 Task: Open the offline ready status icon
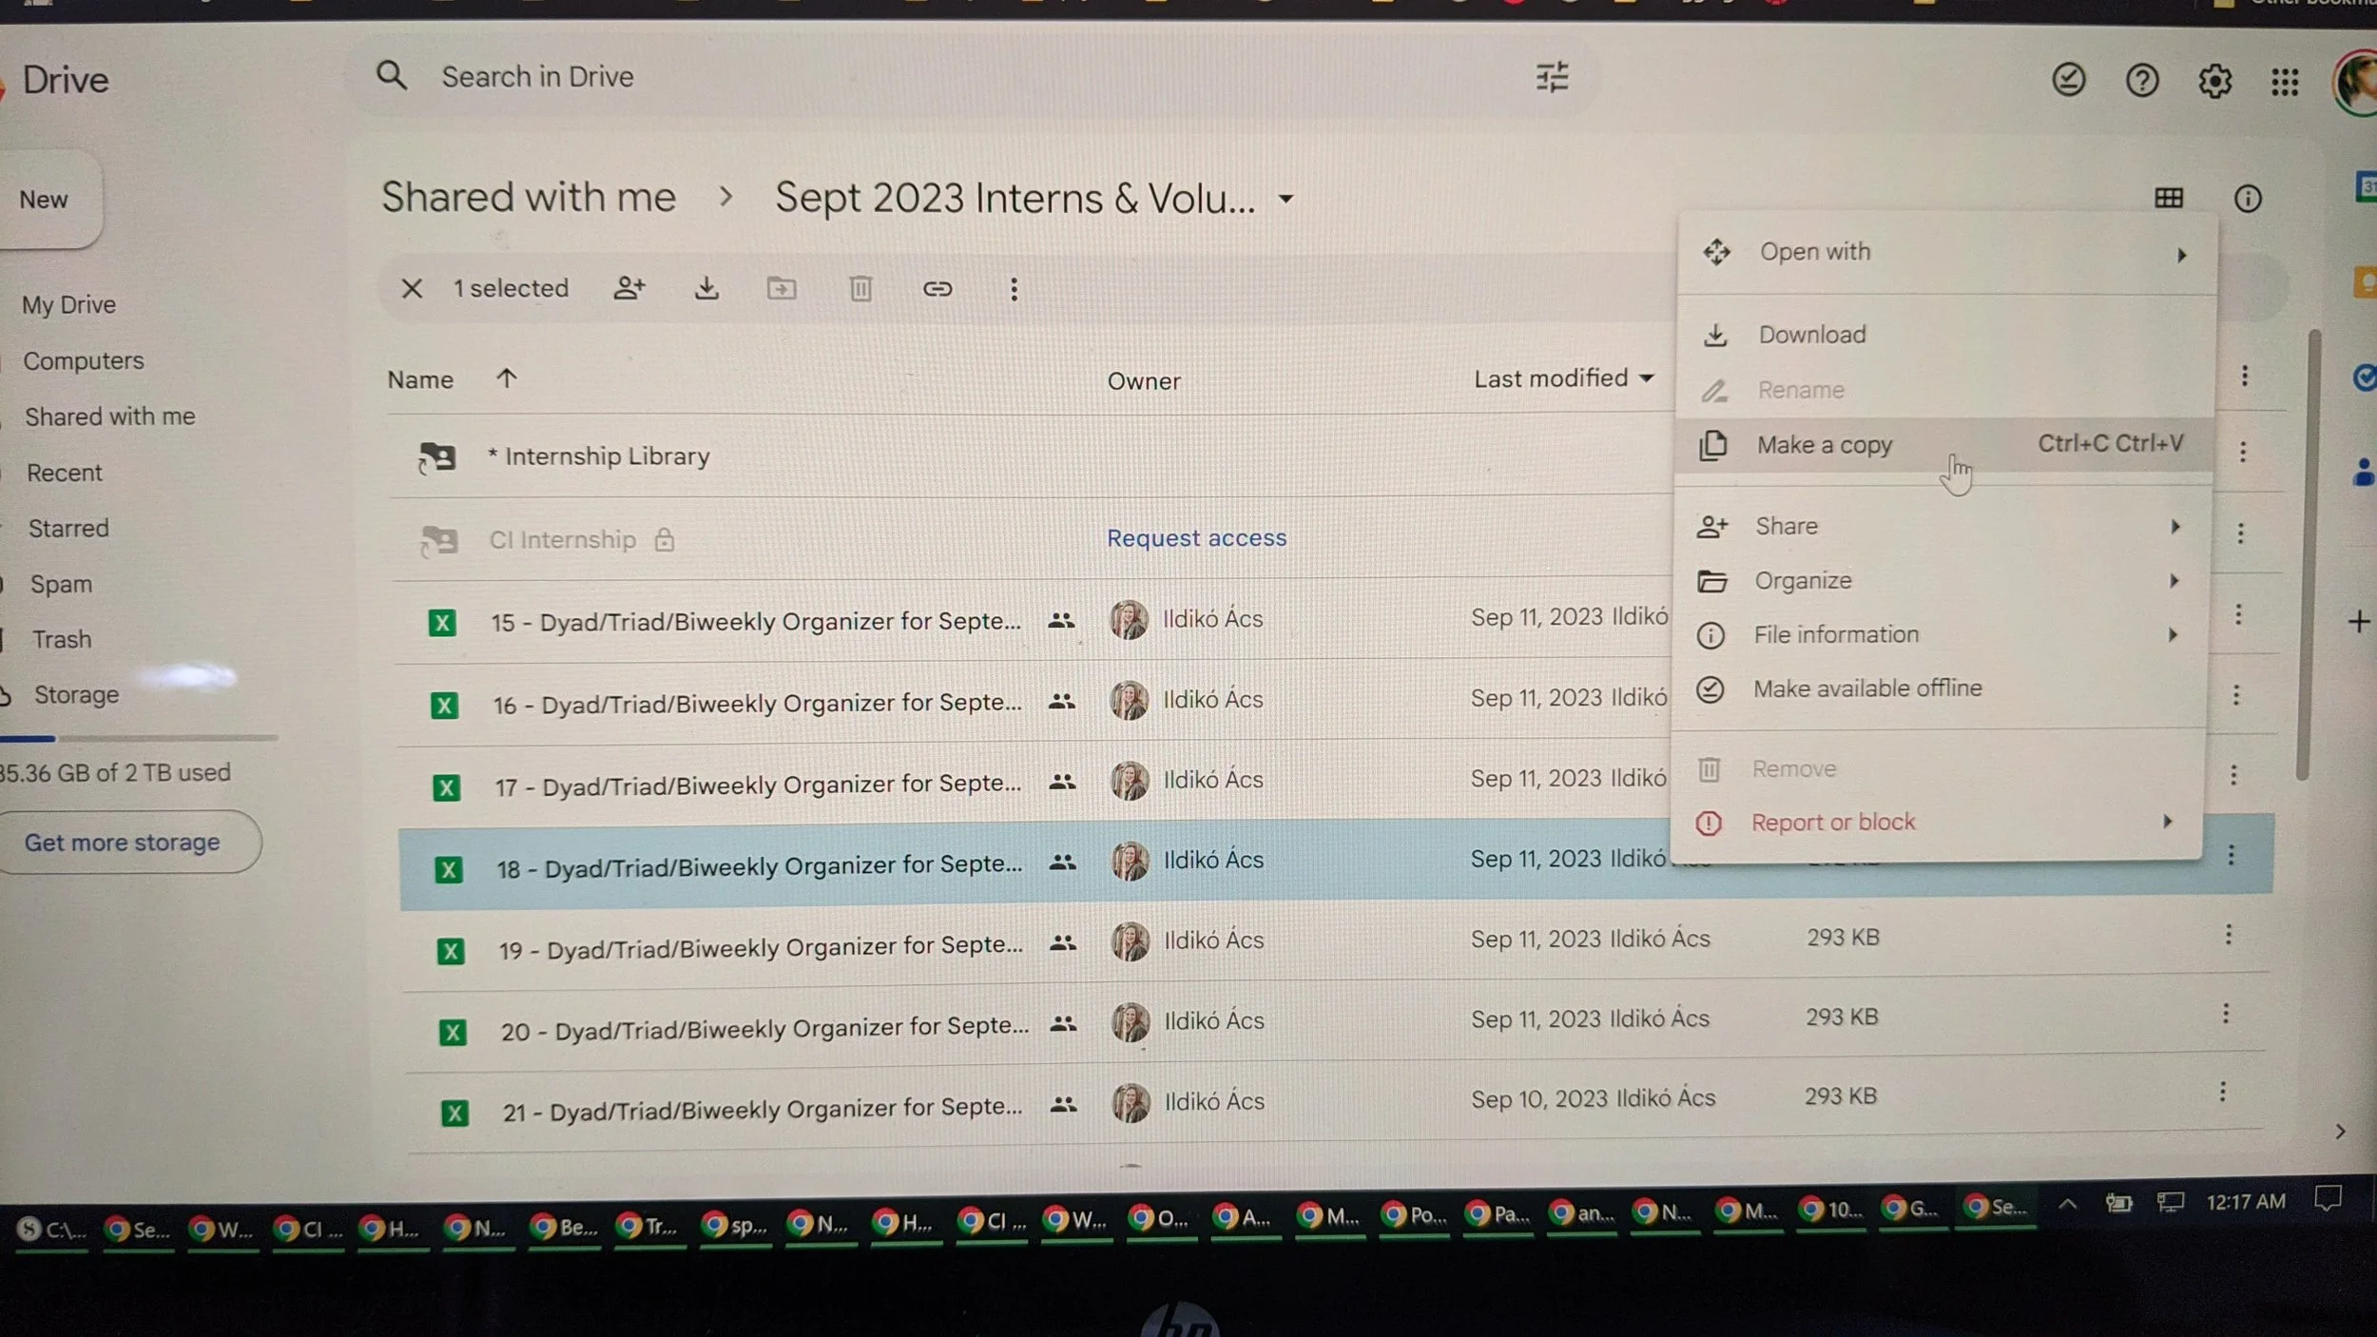pyautogui.click(x=2069, y=80)
